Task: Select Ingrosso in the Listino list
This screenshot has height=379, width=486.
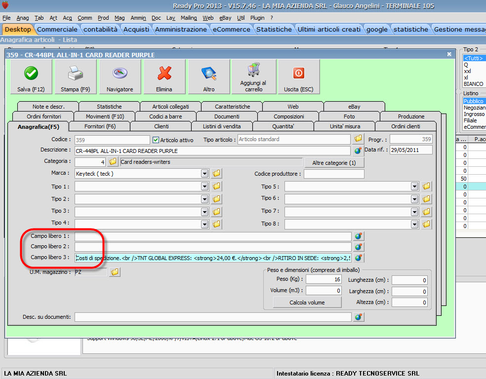Action: point(474,114)
